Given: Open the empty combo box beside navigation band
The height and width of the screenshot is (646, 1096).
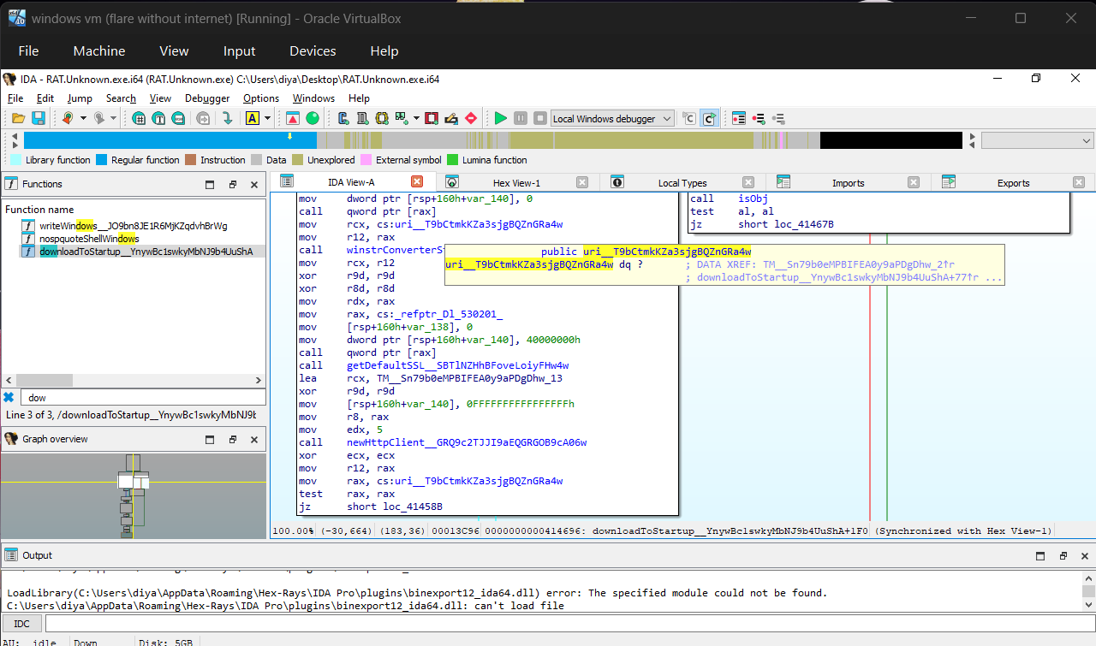Looking at the screenshot, I should point(1038,140).
